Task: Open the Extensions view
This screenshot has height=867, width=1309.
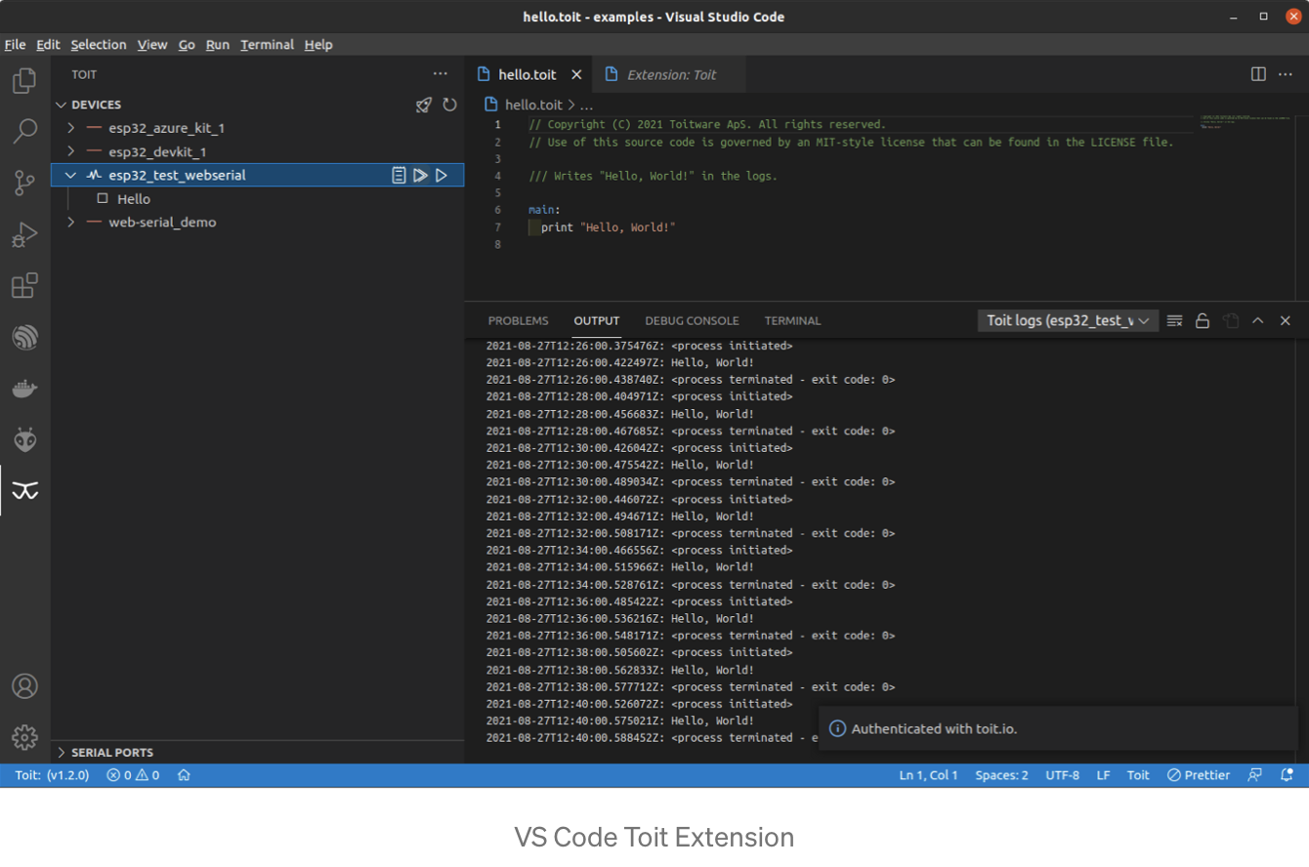Action: point(24,286)
